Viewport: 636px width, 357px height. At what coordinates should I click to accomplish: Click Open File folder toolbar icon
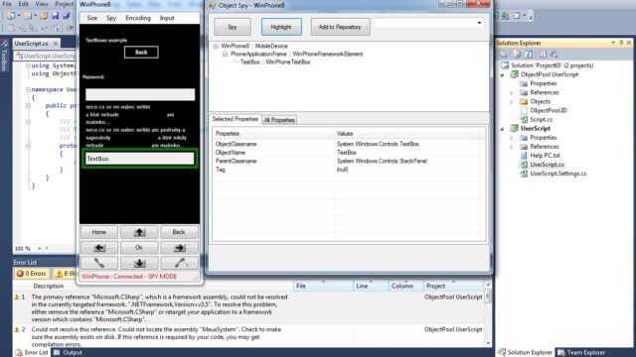pyautogui.click(x=44, y=16)
